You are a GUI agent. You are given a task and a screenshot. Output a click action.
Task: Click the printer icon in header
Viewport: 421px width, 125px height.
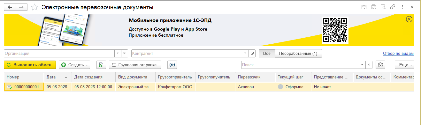click(374, 7)
